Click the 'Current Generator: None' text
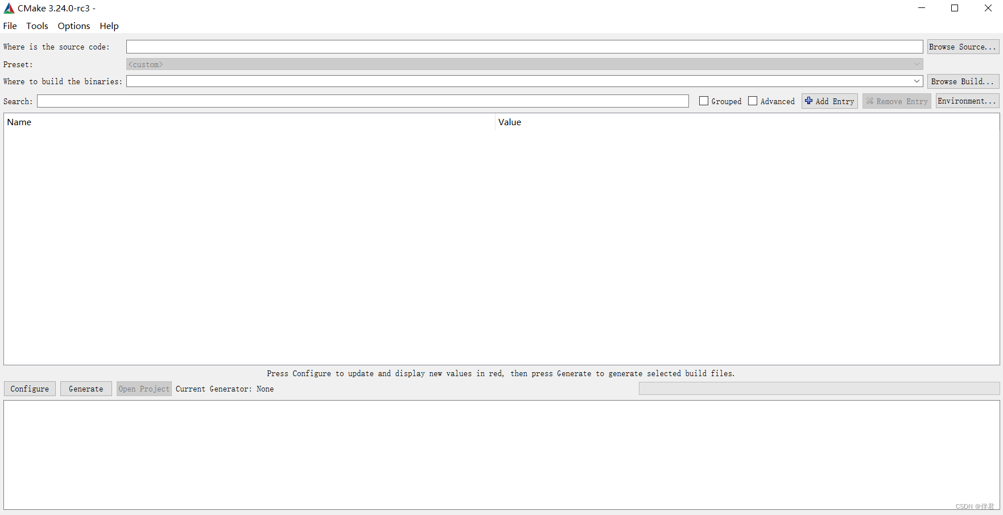 225,389
